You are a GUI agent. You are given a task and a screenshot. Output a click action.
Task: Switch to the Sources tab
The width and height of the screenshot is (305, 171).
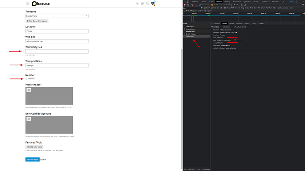coord(211,2)
